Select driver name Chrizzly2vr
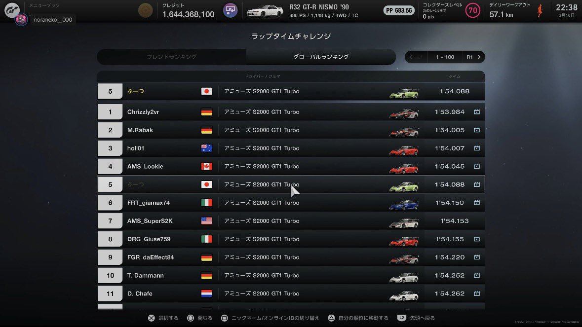 [x=143, y=111]
